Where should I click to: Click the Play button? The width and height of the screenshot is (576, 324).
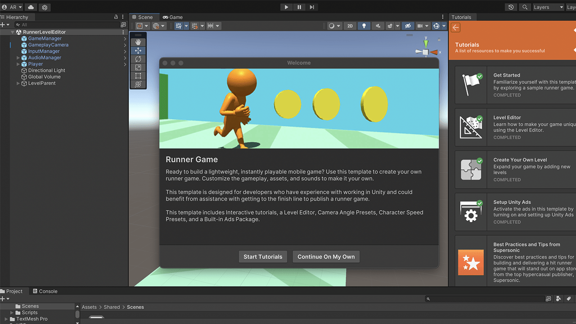286,7
